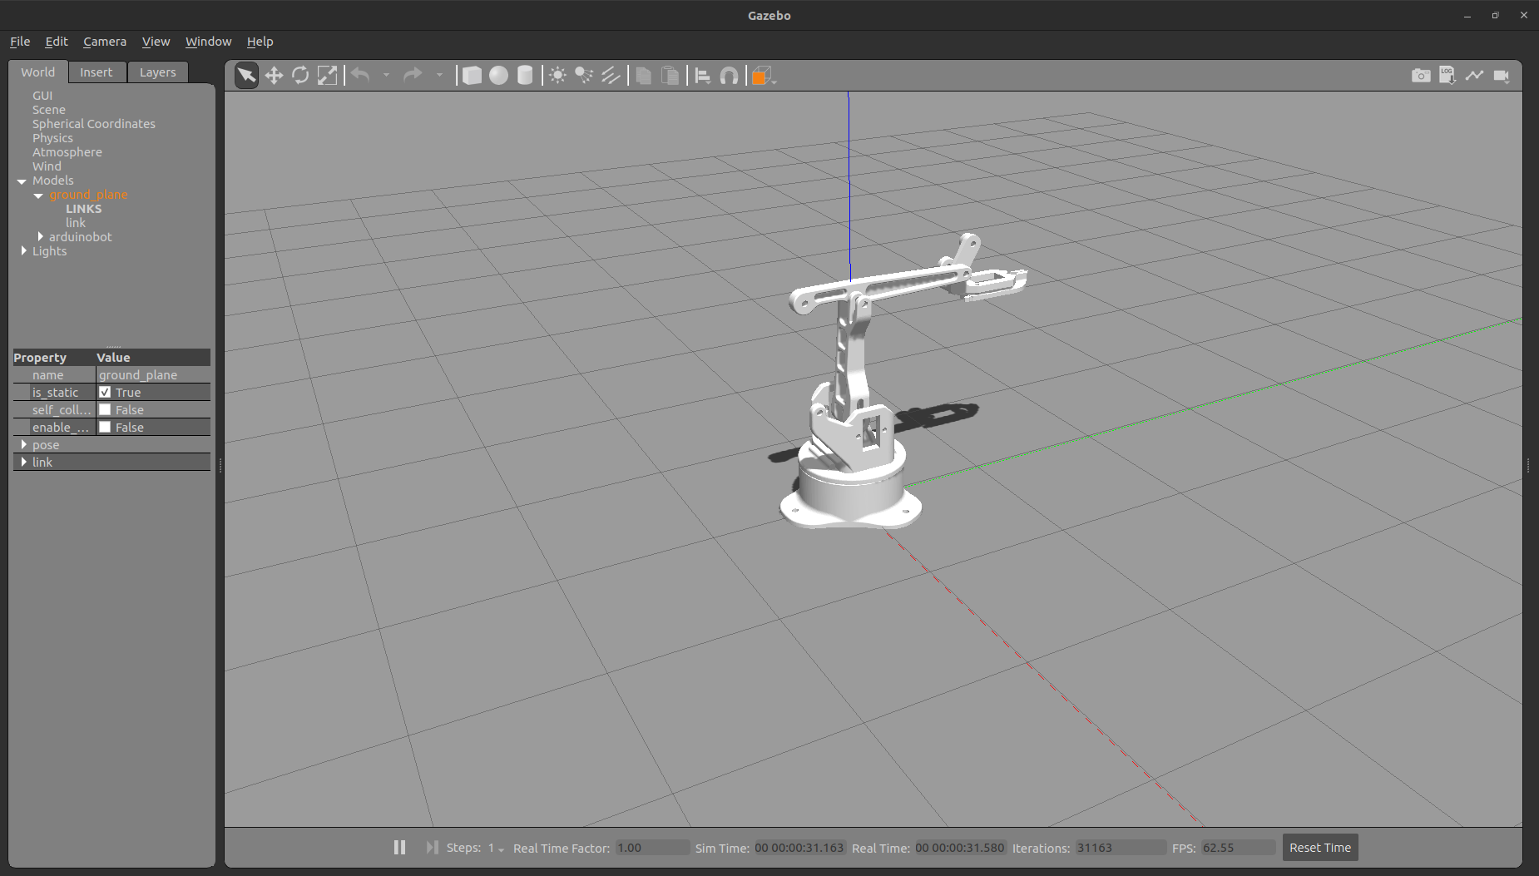Collapse the ground_plane tree item
The height and width of the screenshot is (876, 1539).
38,195
